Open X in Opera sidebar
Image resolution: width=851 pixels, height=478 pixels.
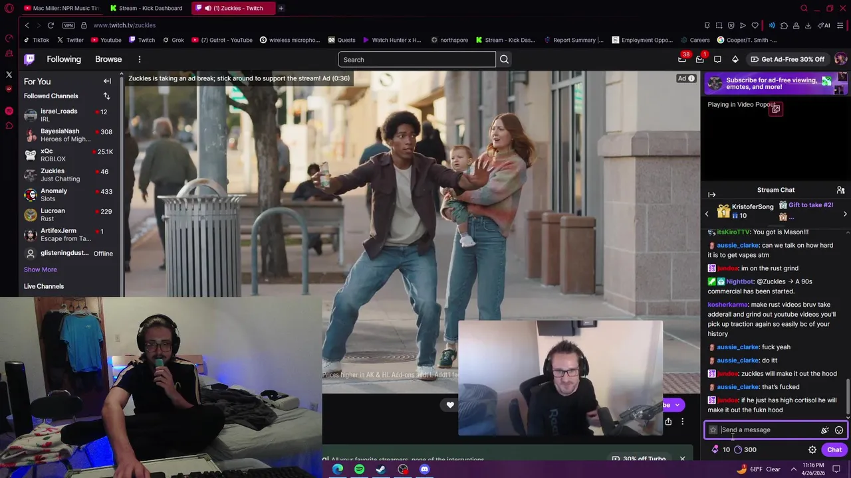(9, 74)
